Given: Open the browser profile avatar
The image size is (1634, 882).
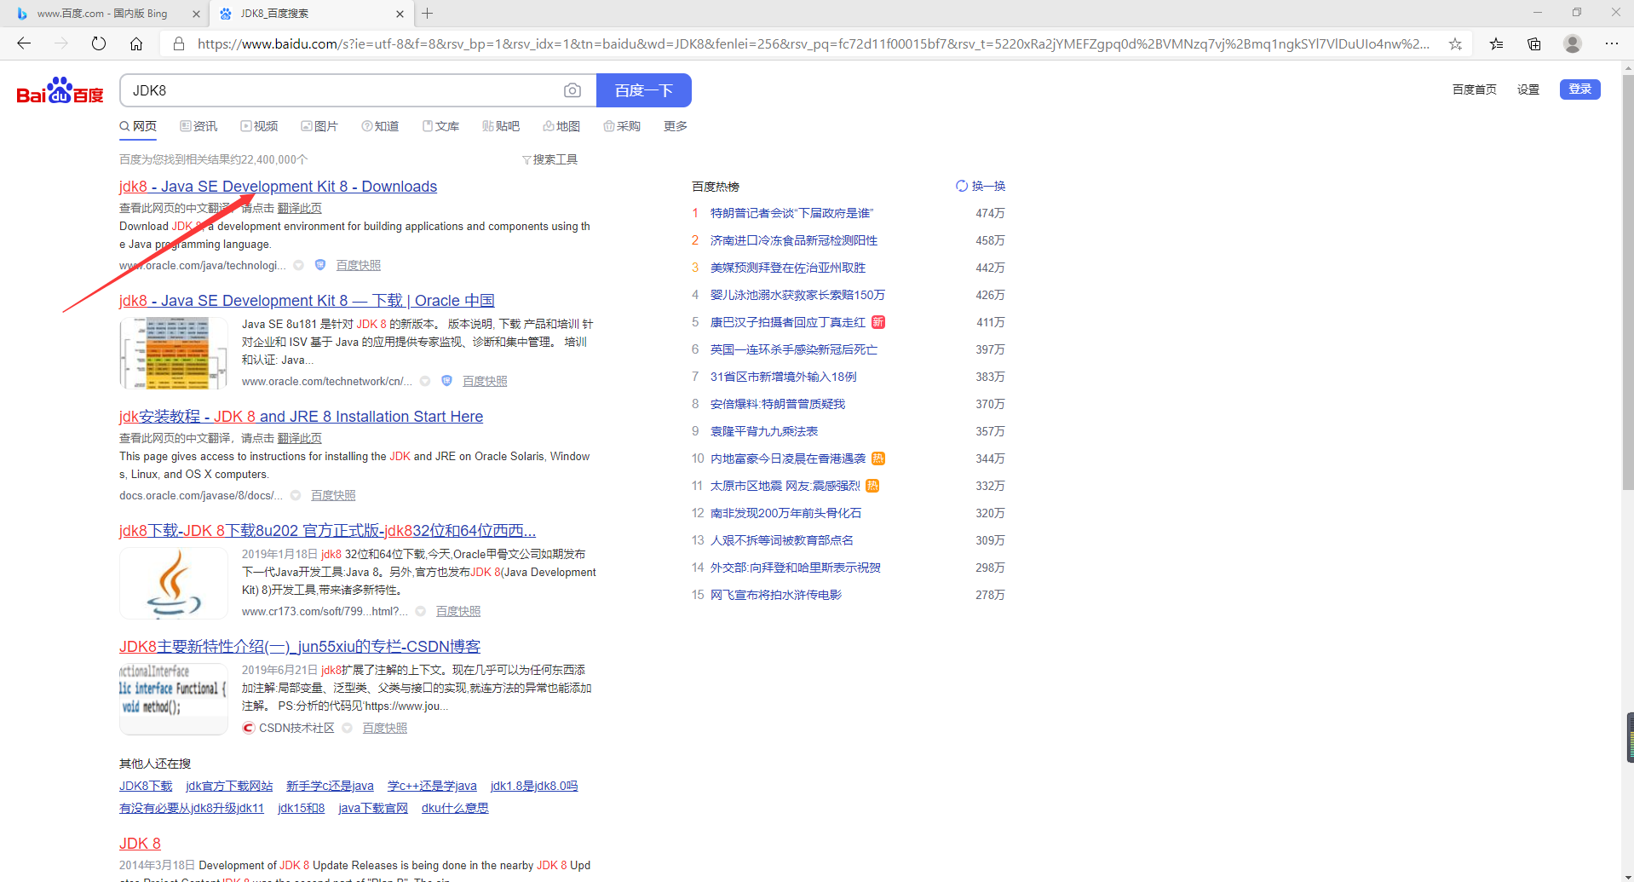Looking at the screenshot, I should [1573, 43].
